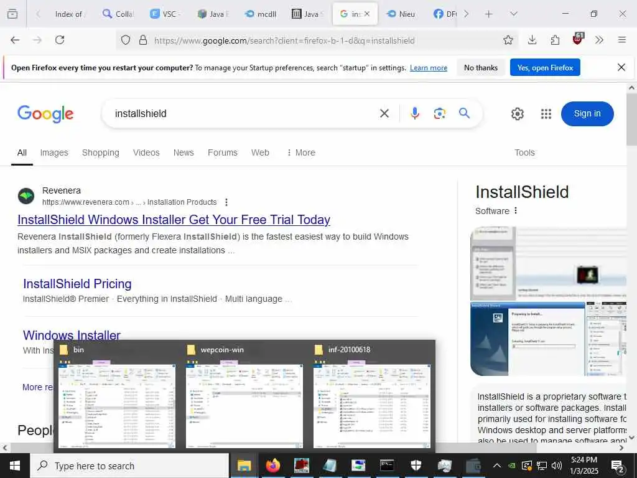
Task: Go back with the browser back arrow
Action: (x=15, y=40)
